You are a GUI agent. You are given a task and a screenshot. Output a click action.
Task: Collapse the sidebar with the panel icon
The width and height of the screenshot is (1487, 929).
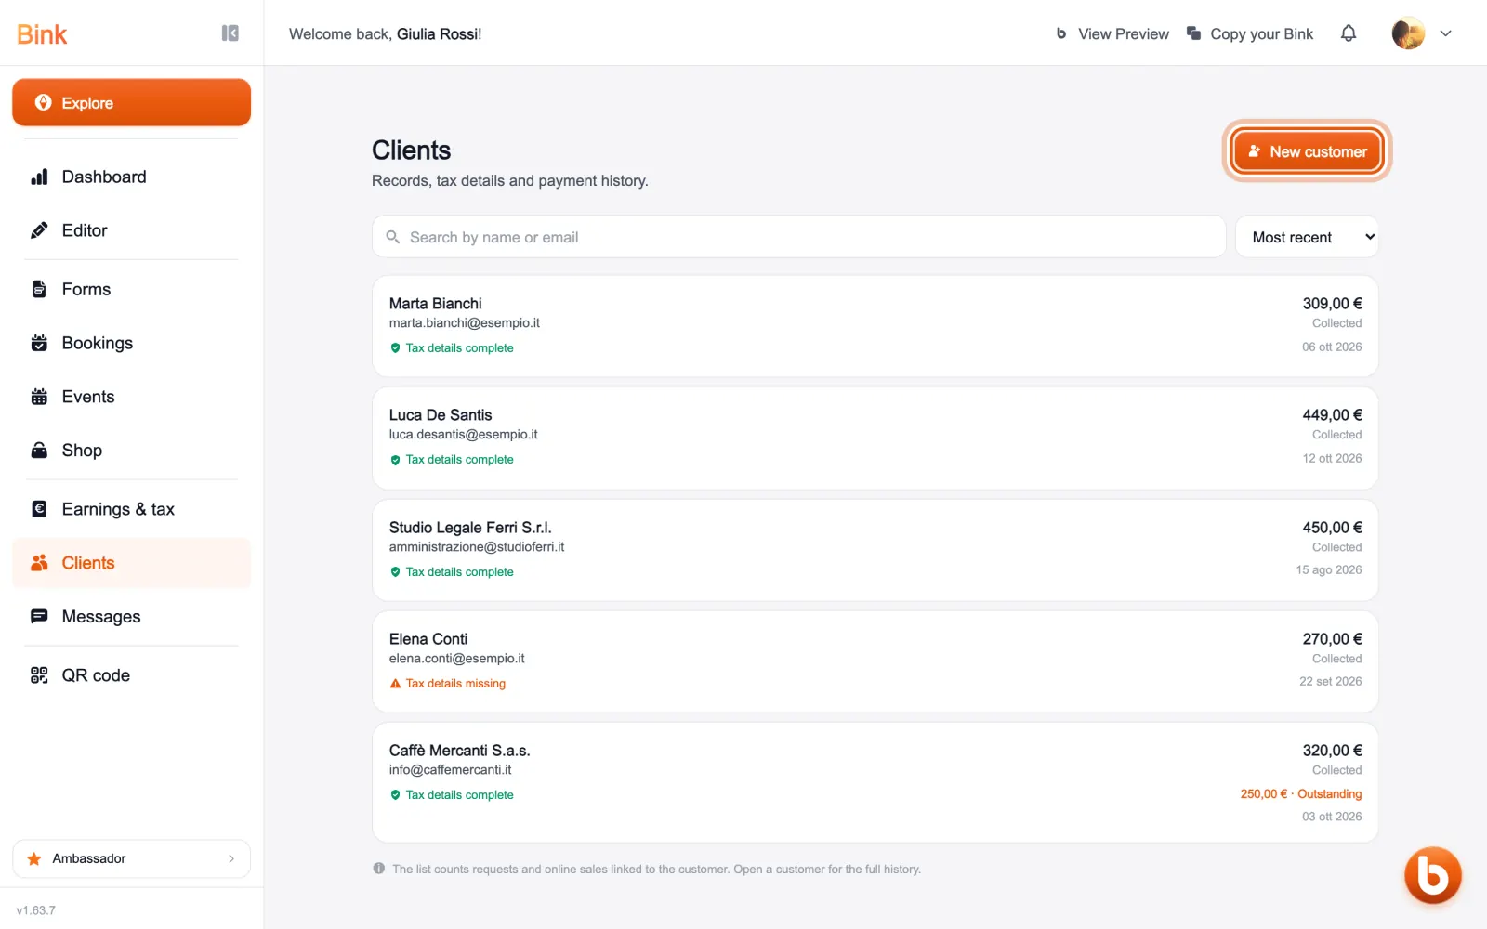[230, 33]
